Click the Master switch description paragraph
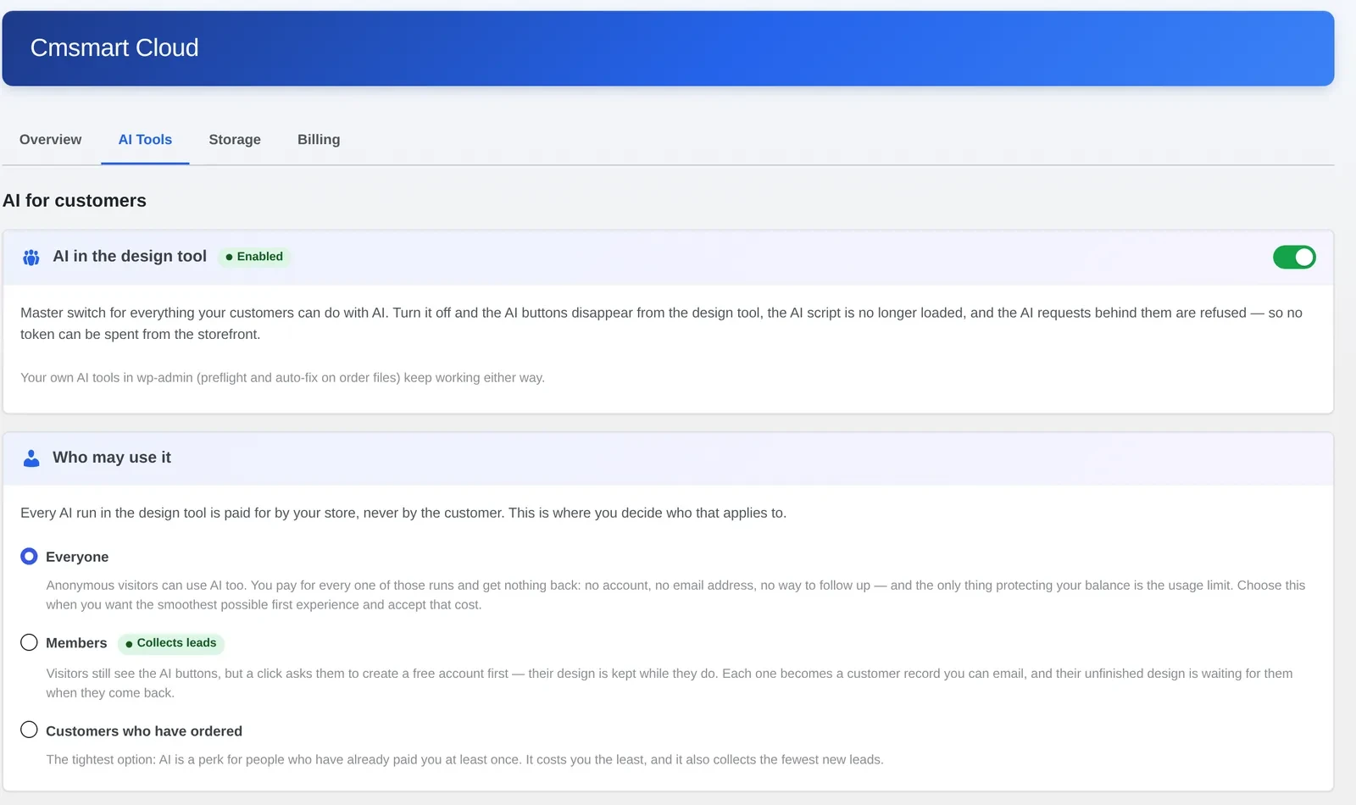Image resolution: width=1356 pixels, height=805 pixels. click(x=661, y=324)
